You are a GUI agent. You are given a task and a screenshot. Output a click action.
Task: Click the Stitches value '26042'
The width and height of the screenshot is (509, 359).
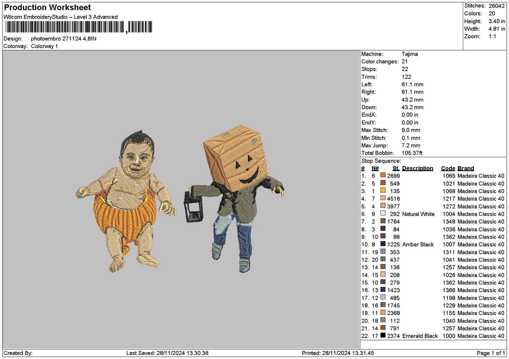click(496, 6)
